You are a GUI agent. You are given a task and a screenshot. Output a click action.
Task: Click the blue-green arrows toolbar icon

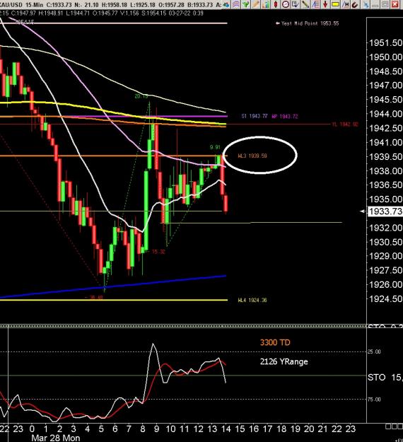226,4
